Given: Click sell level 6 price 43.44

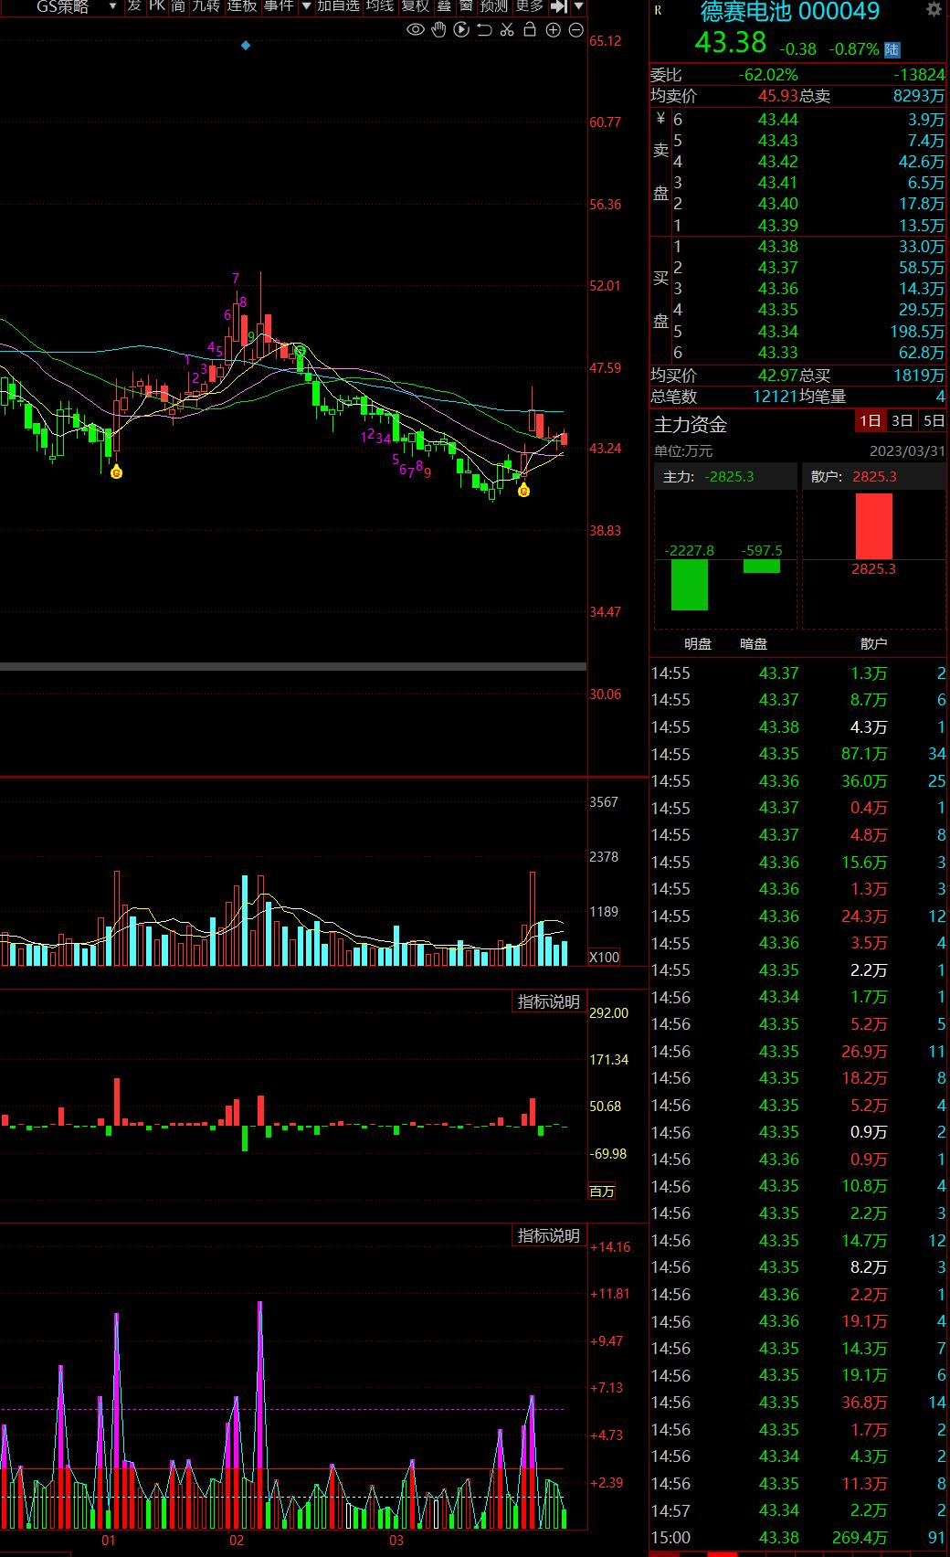Looking at the screenshot, I should [x=778, y=120].
